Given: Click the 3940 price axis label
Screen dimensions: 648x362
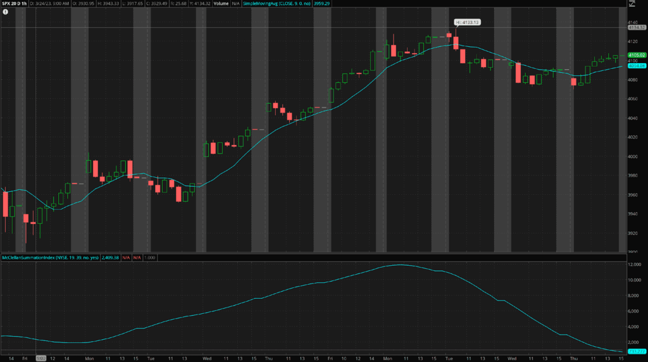Looking at the screenshot, I should [633, 214].
